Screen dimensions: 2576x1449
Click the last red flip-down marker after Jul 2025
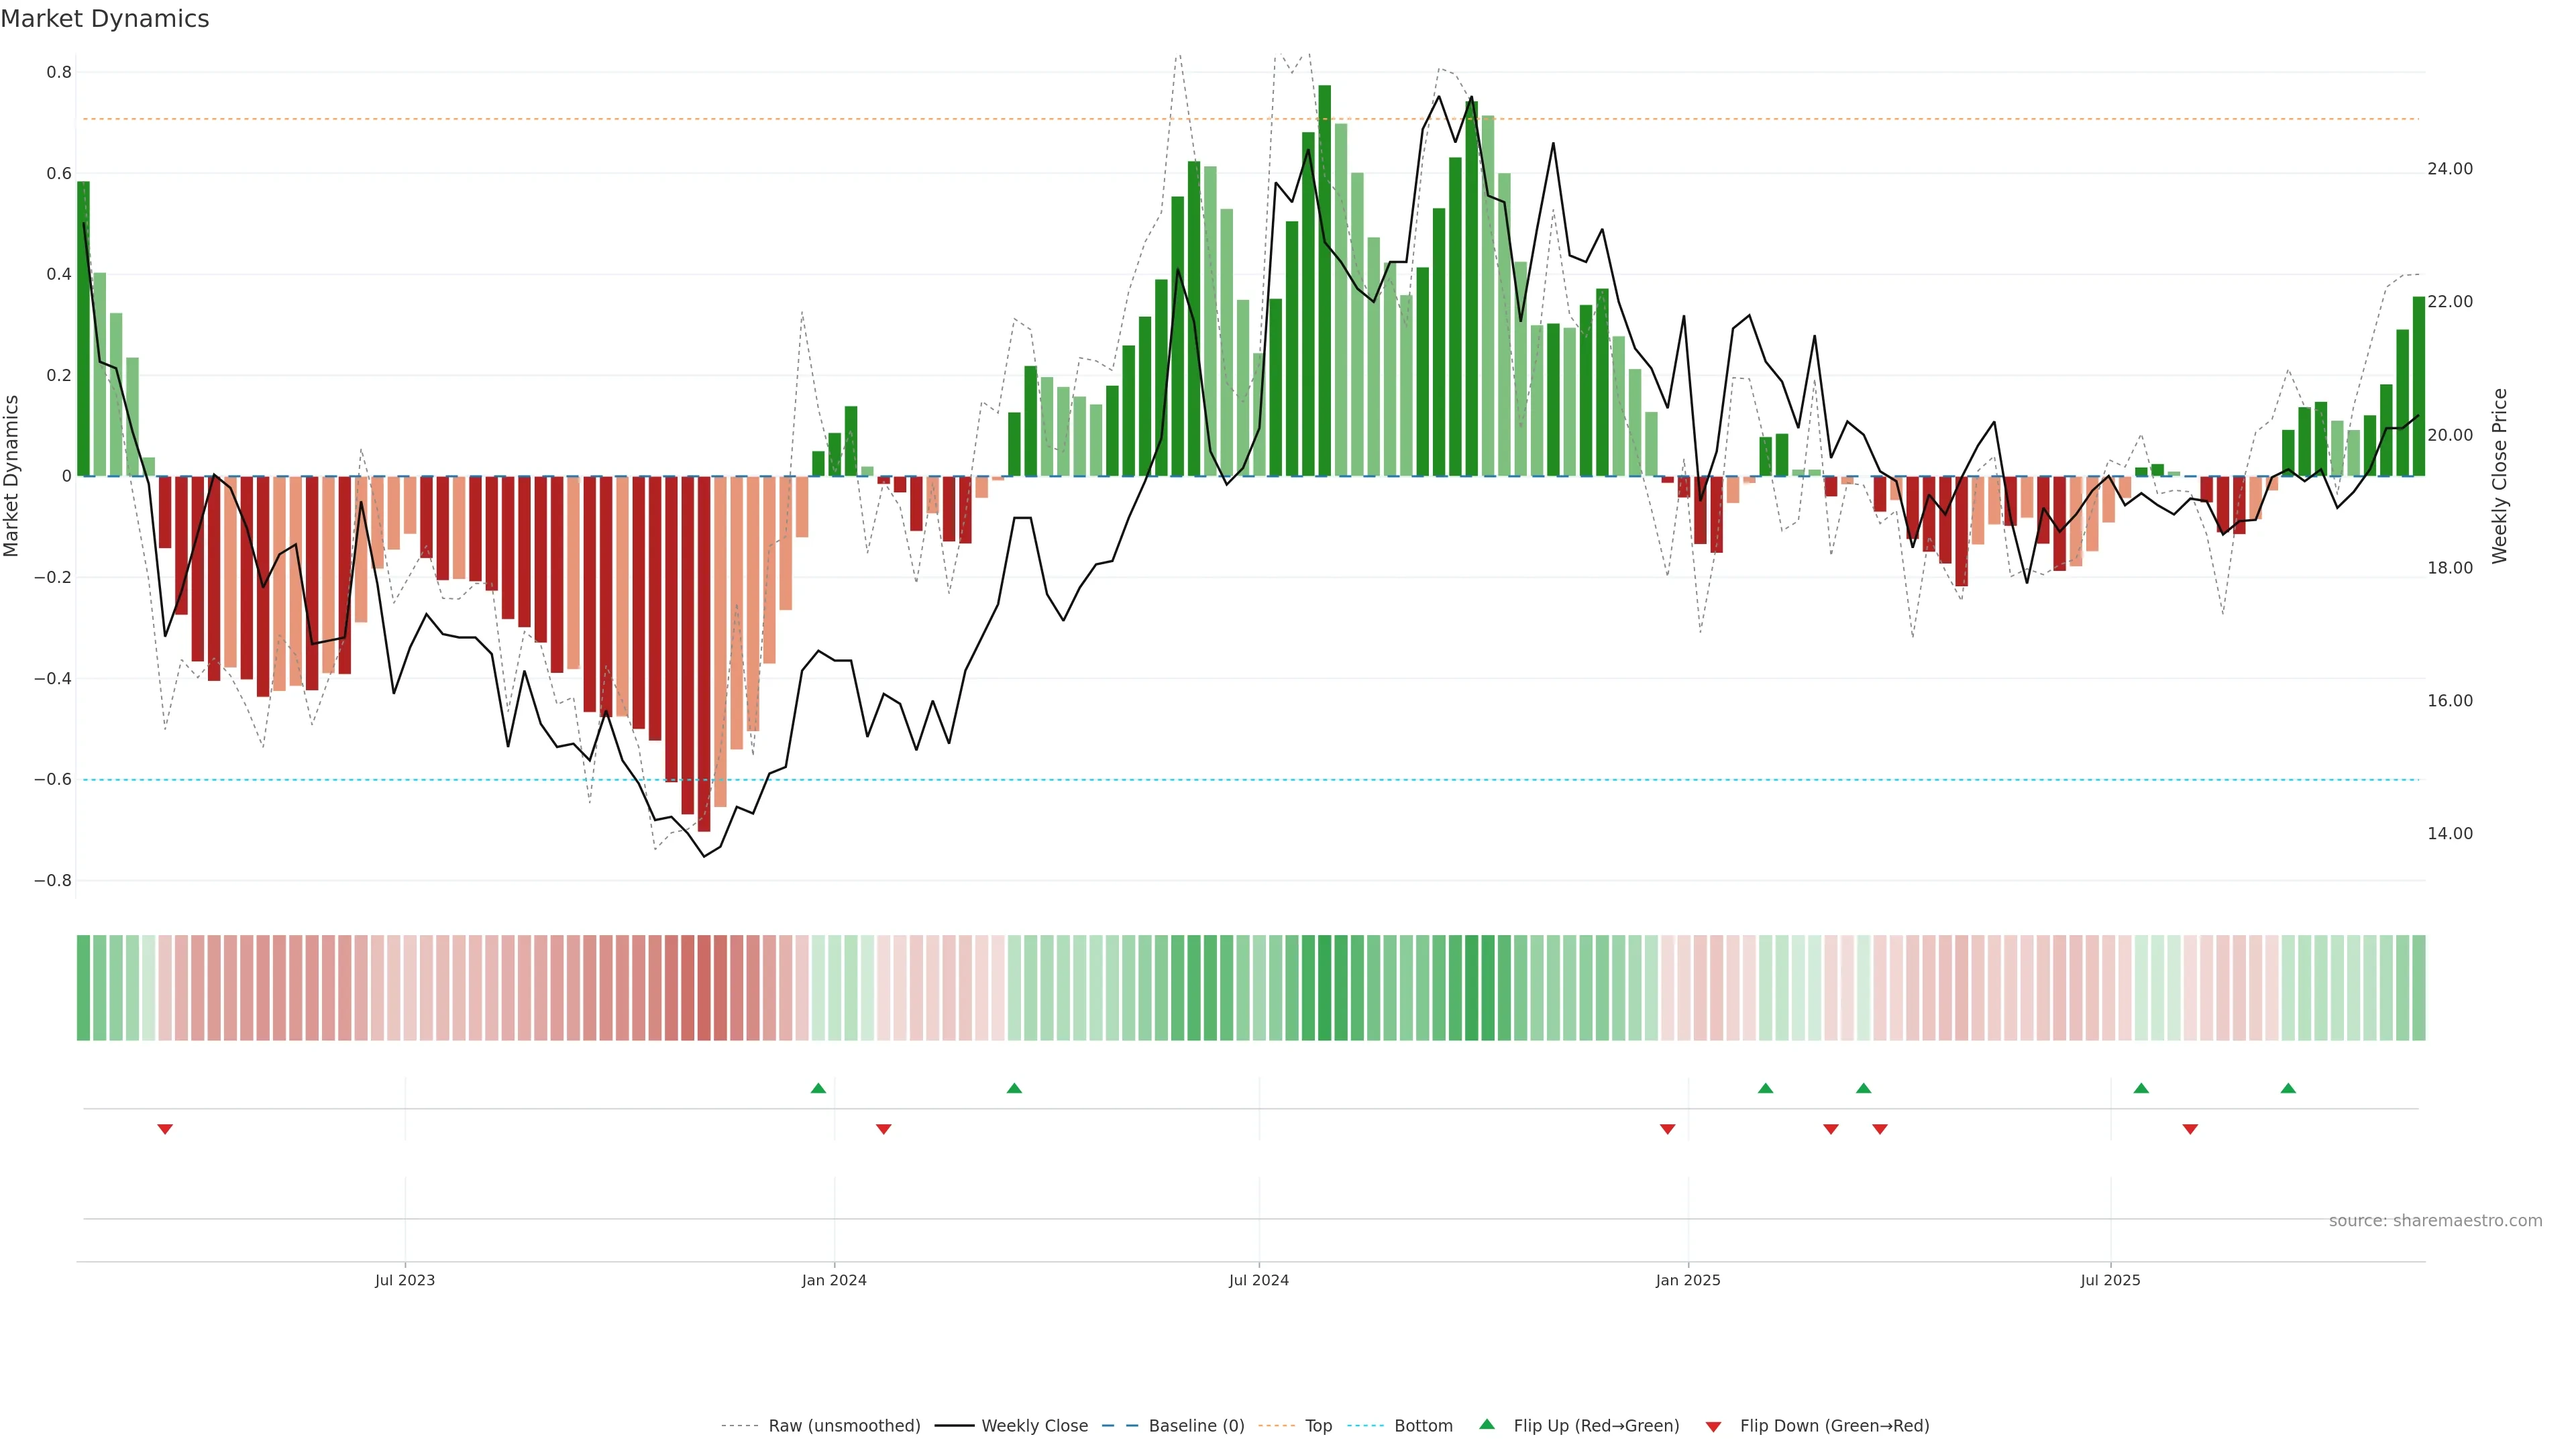click(x=2190, y=1129)
